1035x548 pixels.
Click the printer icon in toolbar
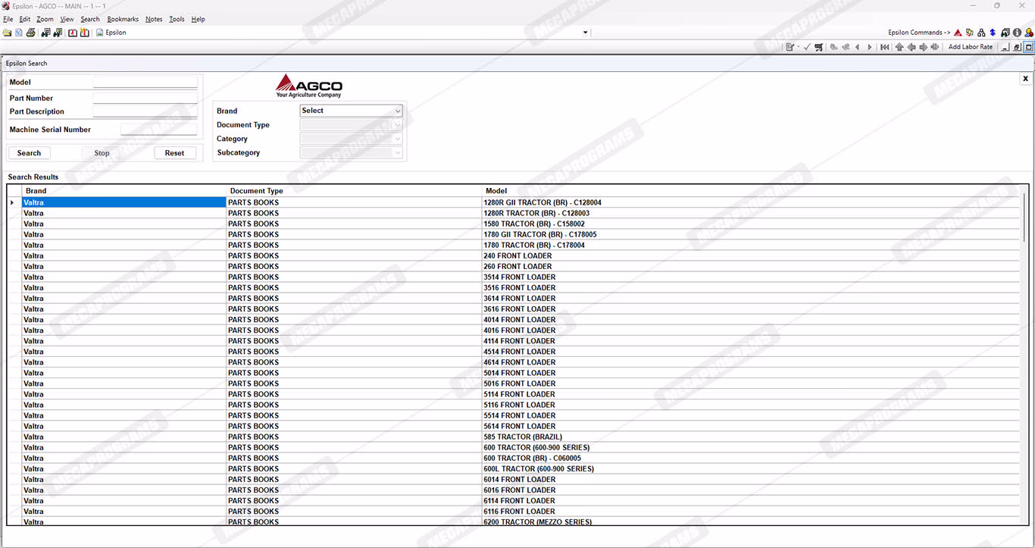tap(30, 33)
